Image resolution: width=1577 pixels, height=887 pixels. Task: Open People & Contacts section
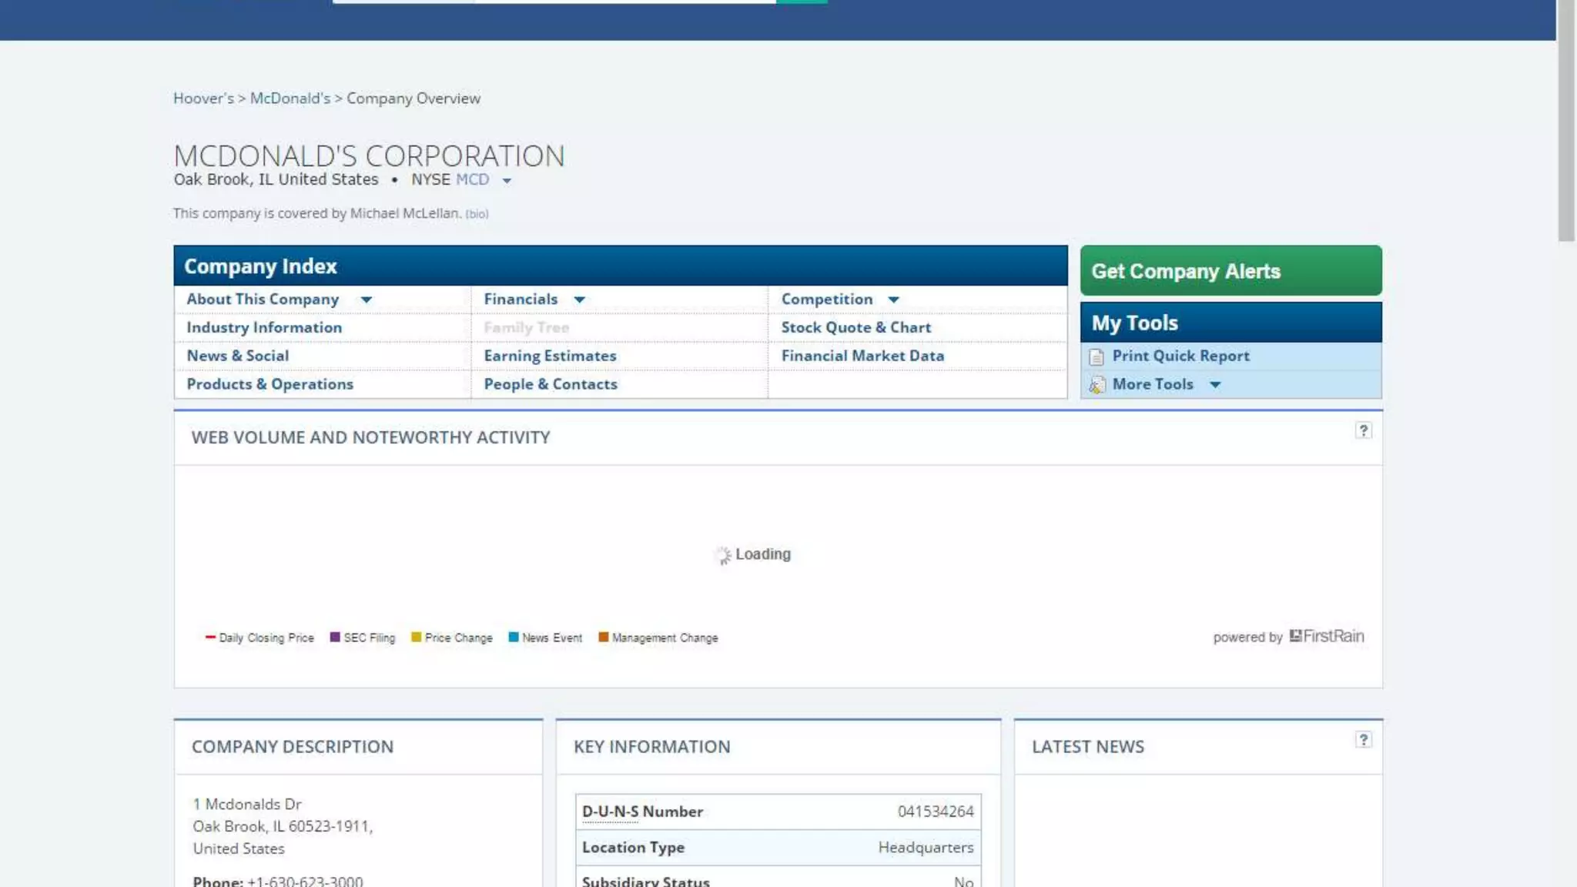tap(550, 384)
